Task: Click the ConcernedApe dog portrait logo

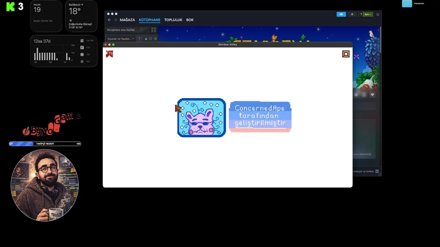Action: point(201,118)
